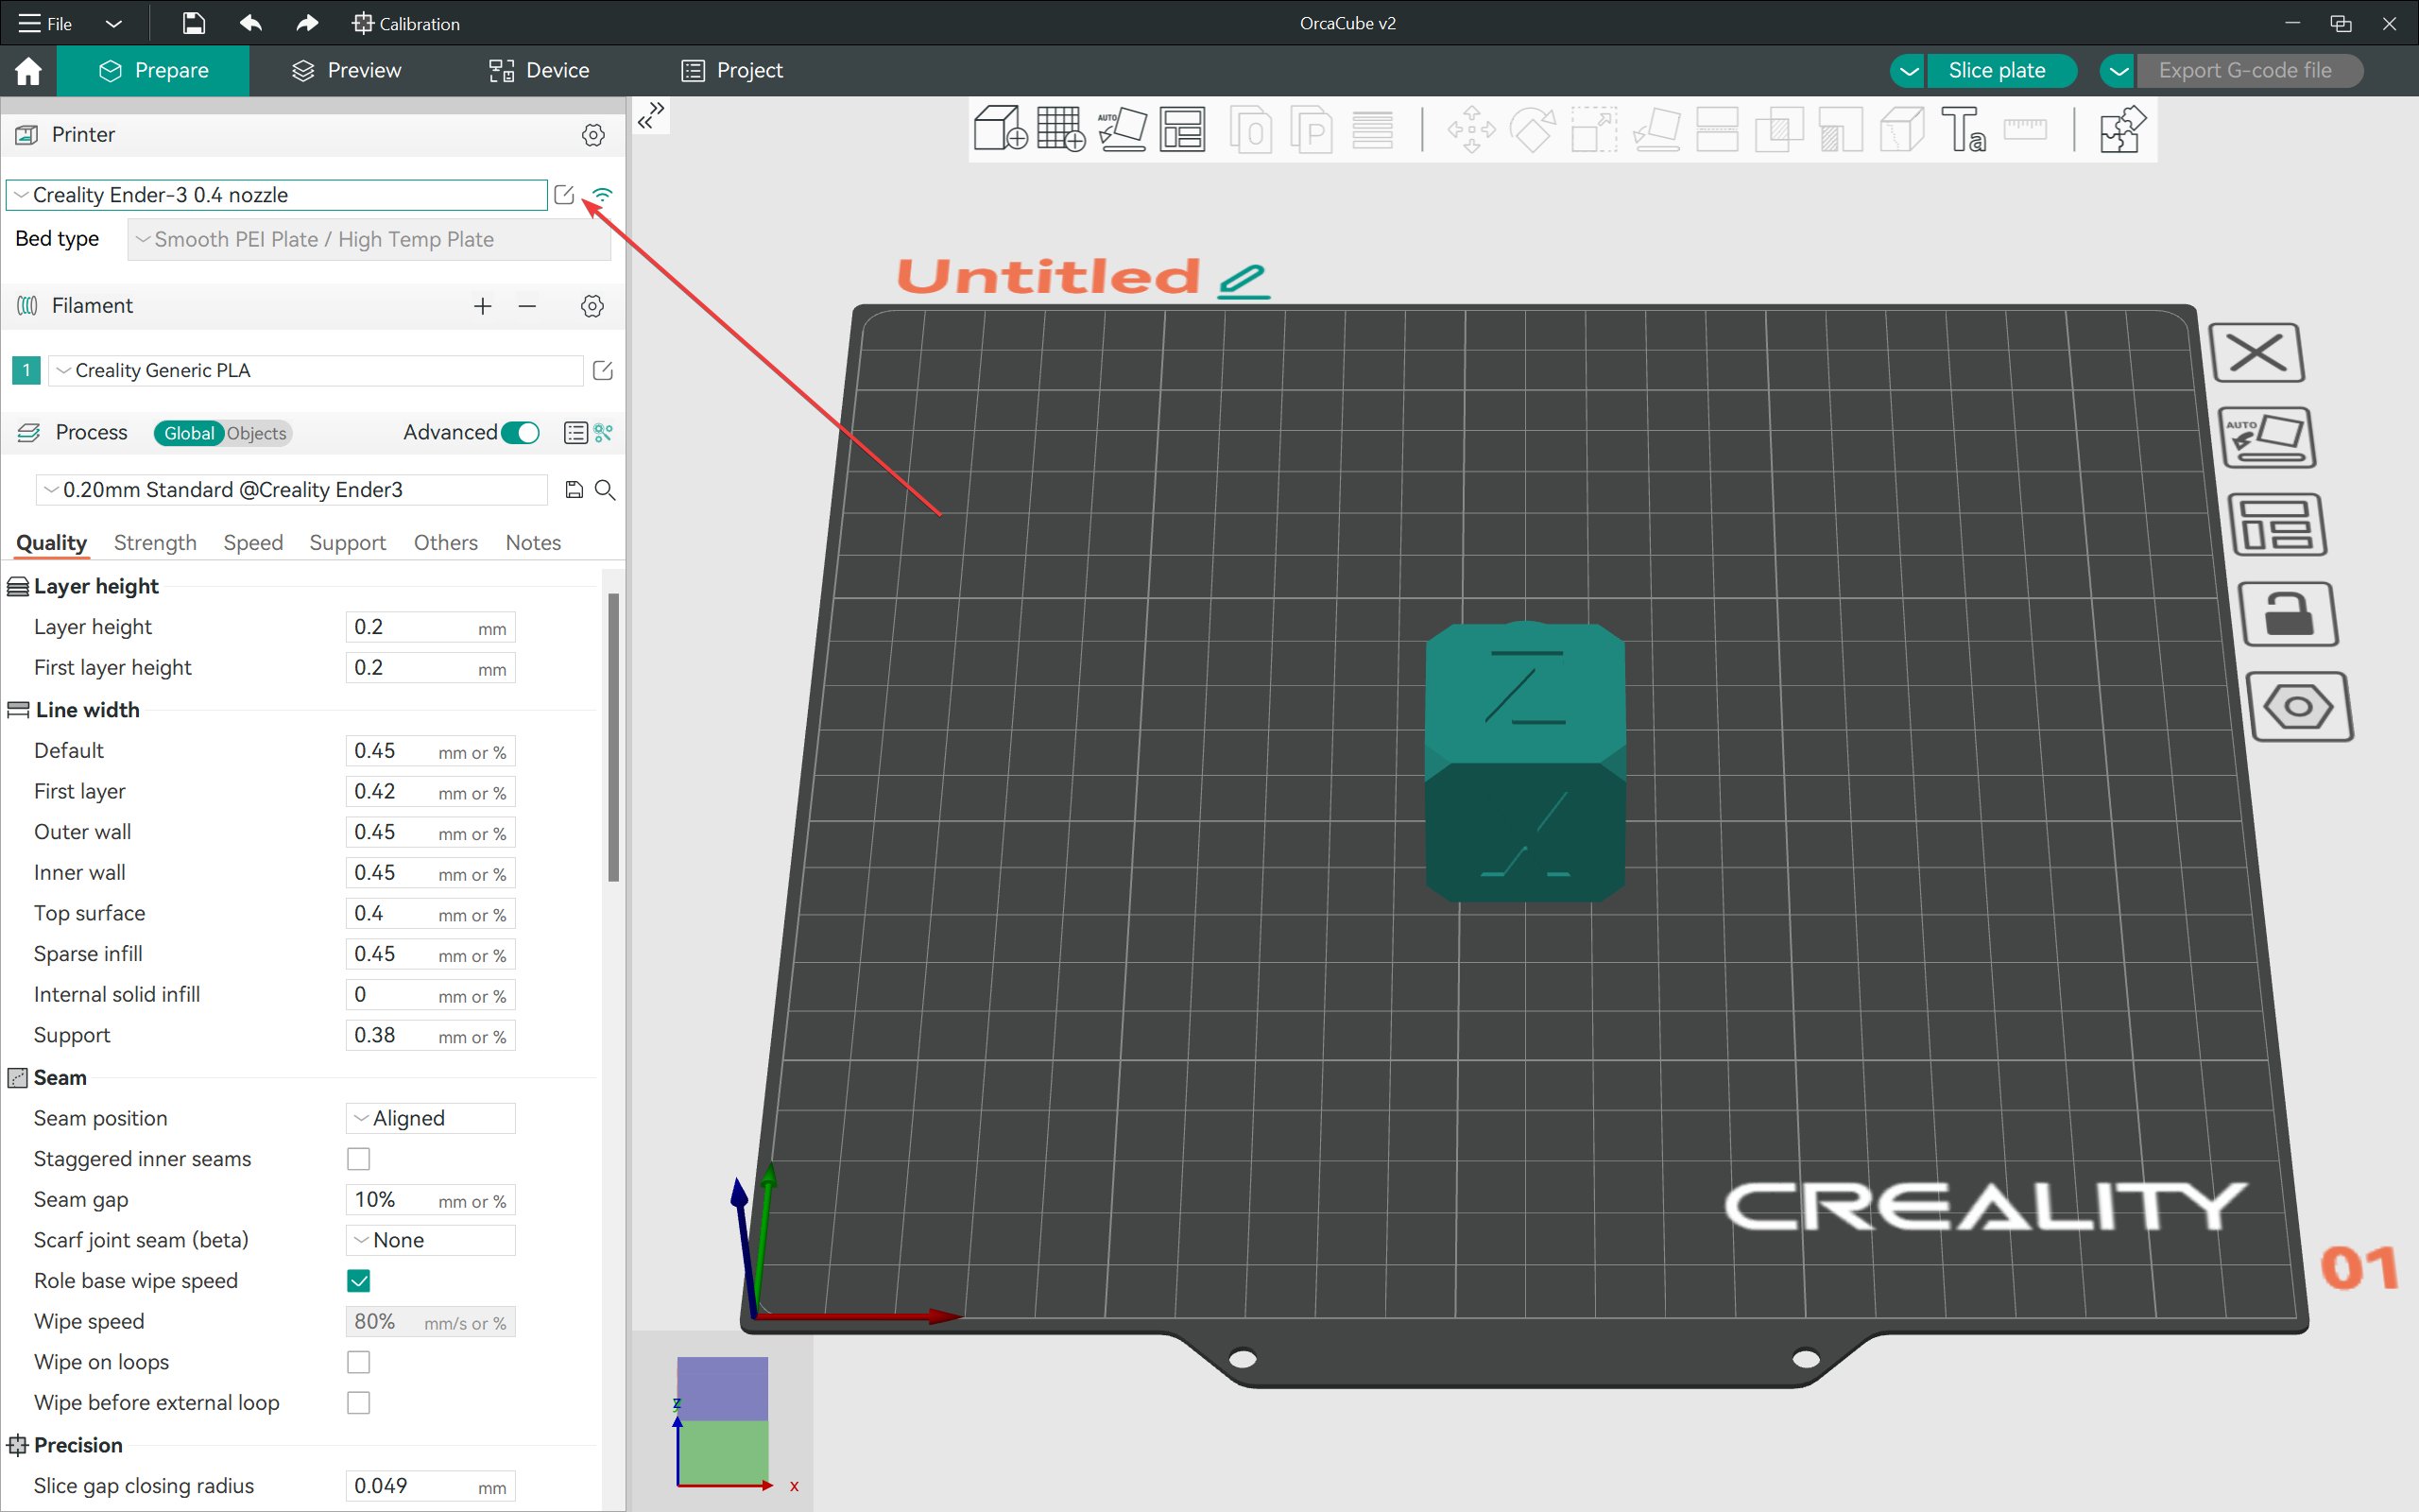Enable Wipe on loops checkbox
This screenshot has height=1512, width=2419.
pos(359,1362)
